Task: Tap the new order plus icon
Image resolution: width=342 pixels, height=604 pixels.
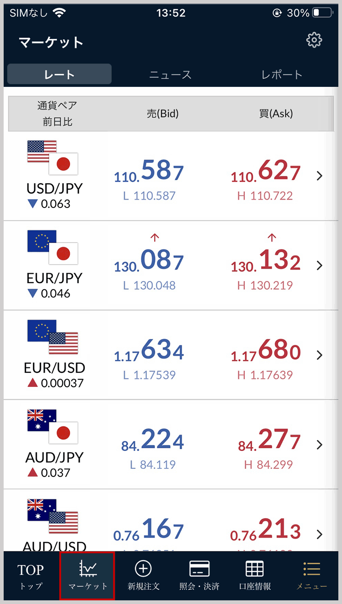Action: coord(143,569)
